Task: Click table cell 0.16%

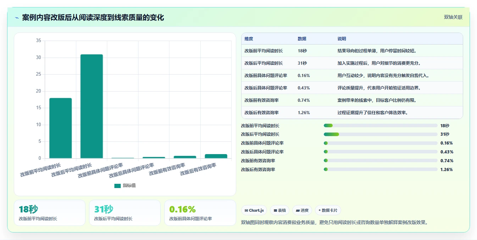Action: [304, 76]
